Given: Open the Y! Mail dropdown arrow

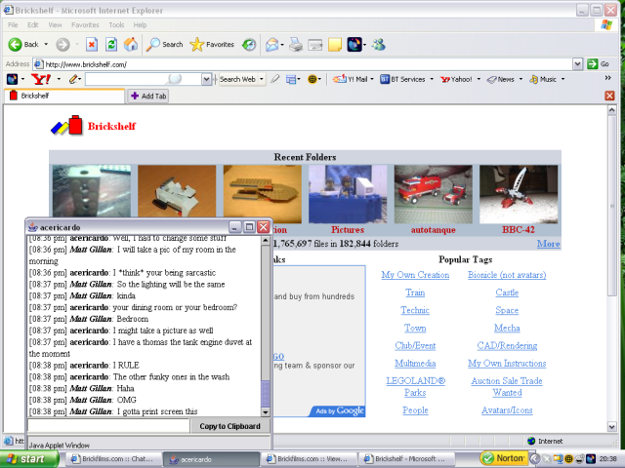Looking at the screenshot, I should [372, 79].
